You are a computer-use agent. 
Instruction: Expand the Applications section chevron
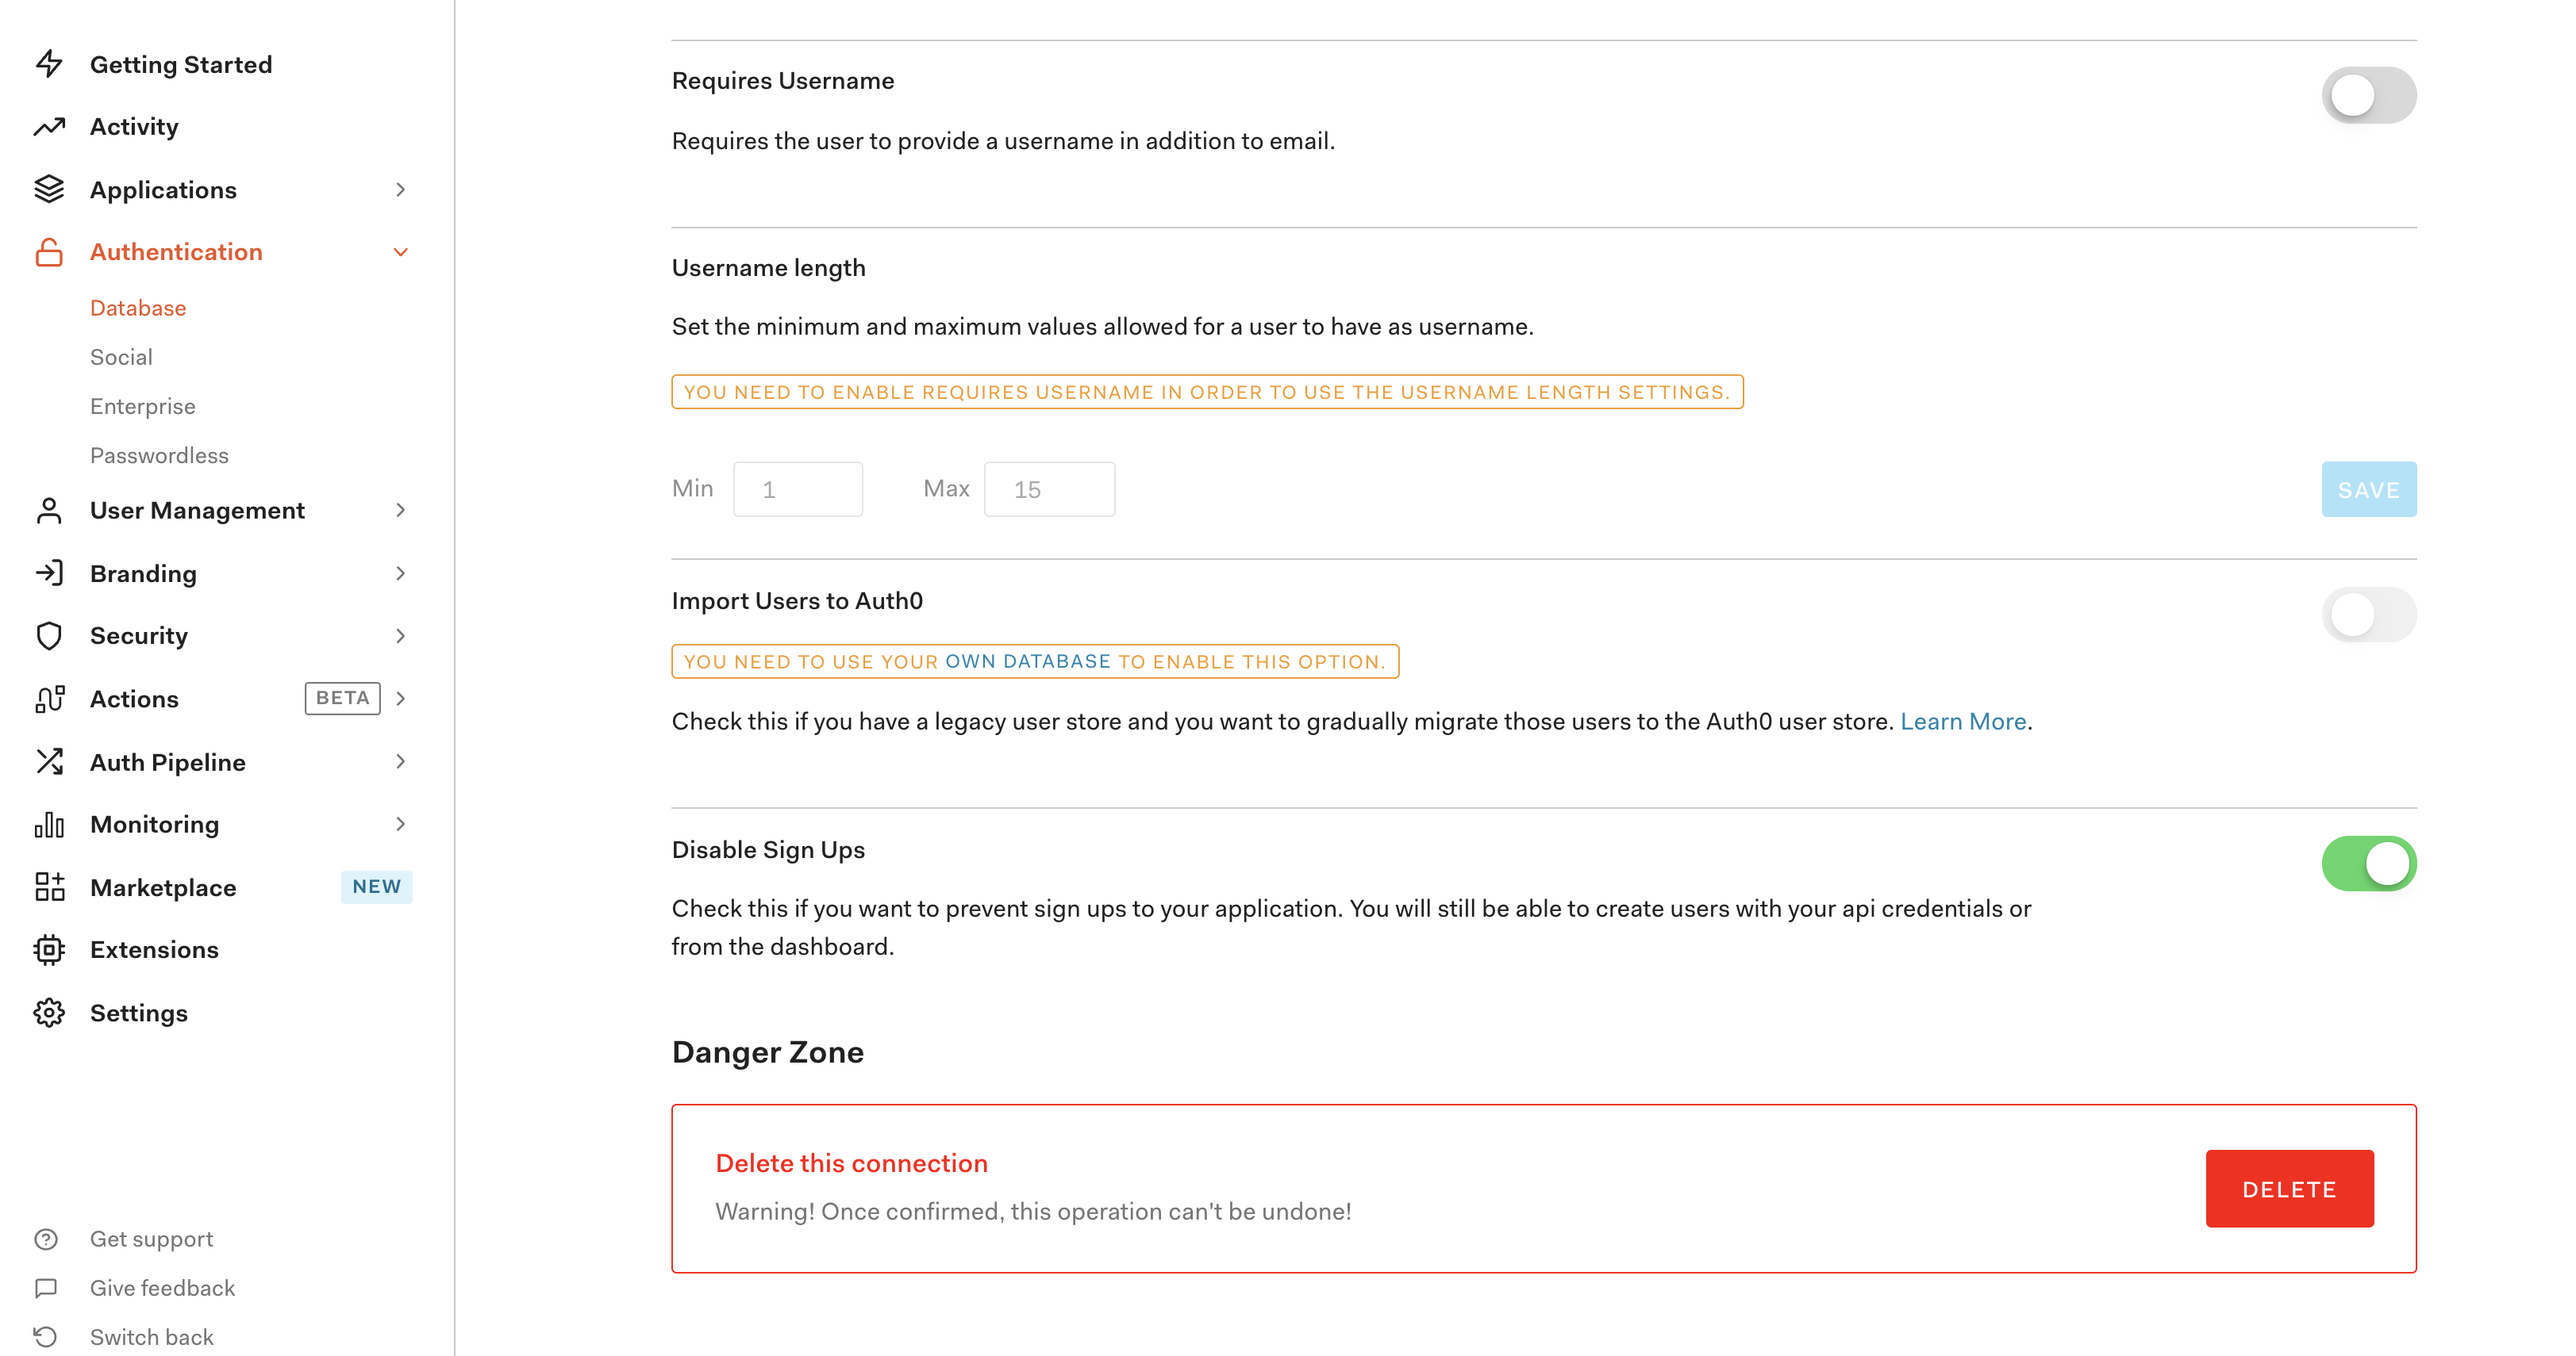tap(400, 190)
